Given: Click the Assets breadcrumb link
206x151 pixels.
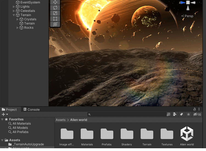Looking at the screenshot, I should tap(60, 120).
